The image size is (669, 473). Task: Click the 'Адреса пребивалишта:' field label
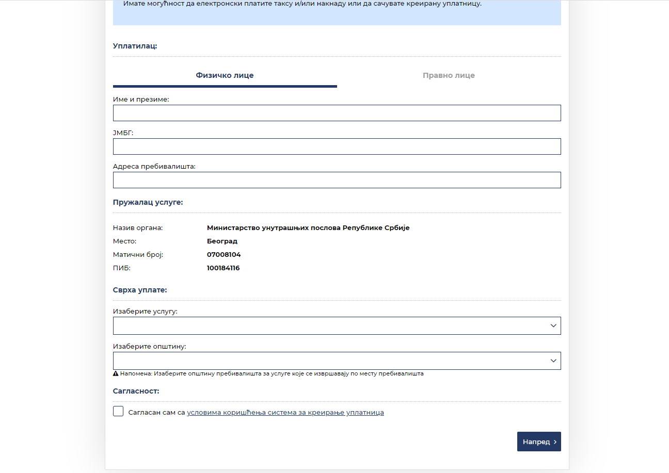coord(154,167)
